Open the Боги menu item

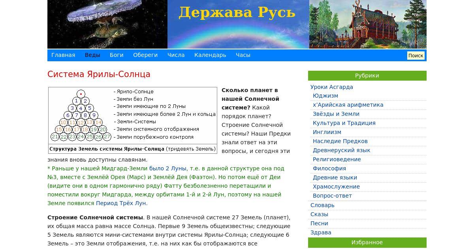tap(117, 55)
